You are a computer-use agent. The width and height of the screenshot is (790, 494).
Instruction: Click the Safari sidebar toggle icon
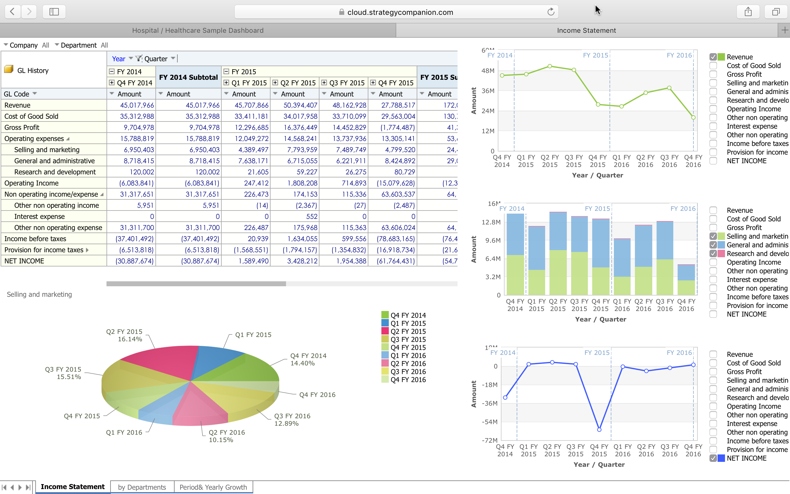click(54, 12)
